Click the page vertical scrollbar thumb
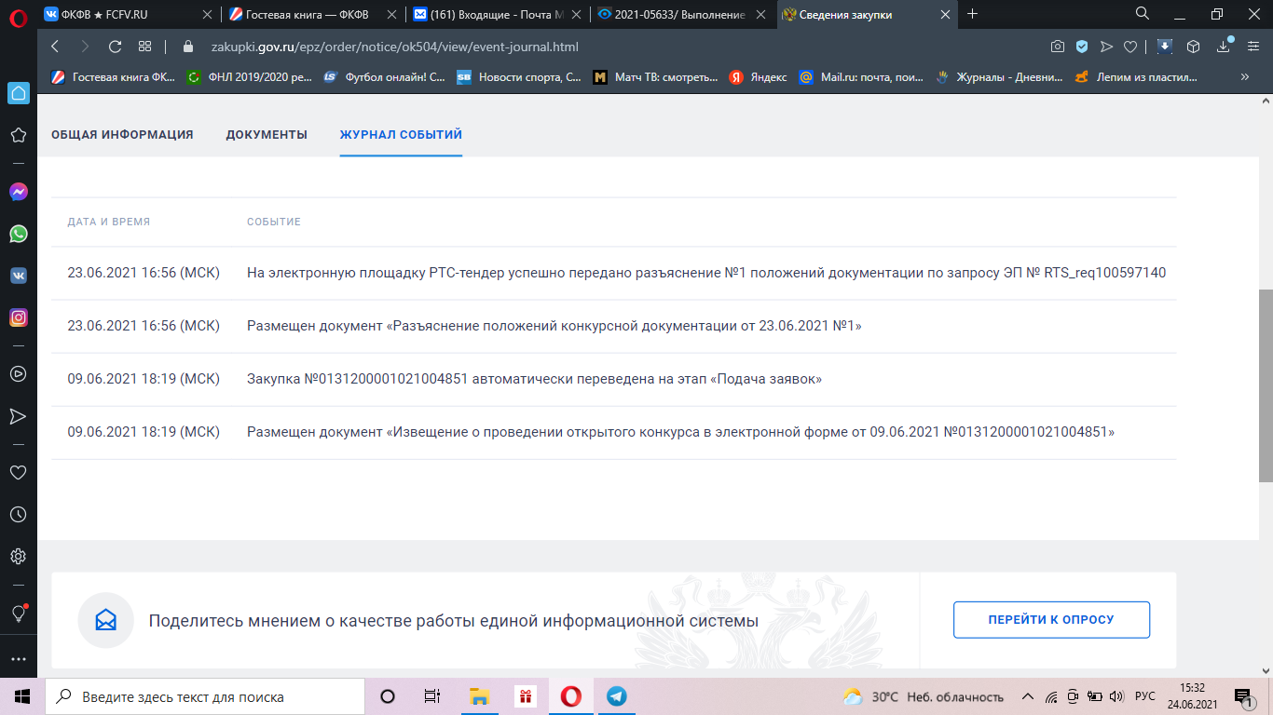Screen dimensions: 1273x715 [1265, 385]
